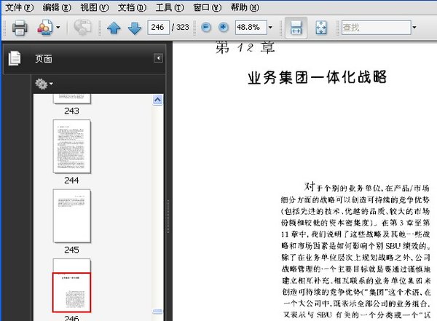Screen dimensions: 437x321
Task: Click the 第 12 章 heading
Action: (x=245, y=47)
